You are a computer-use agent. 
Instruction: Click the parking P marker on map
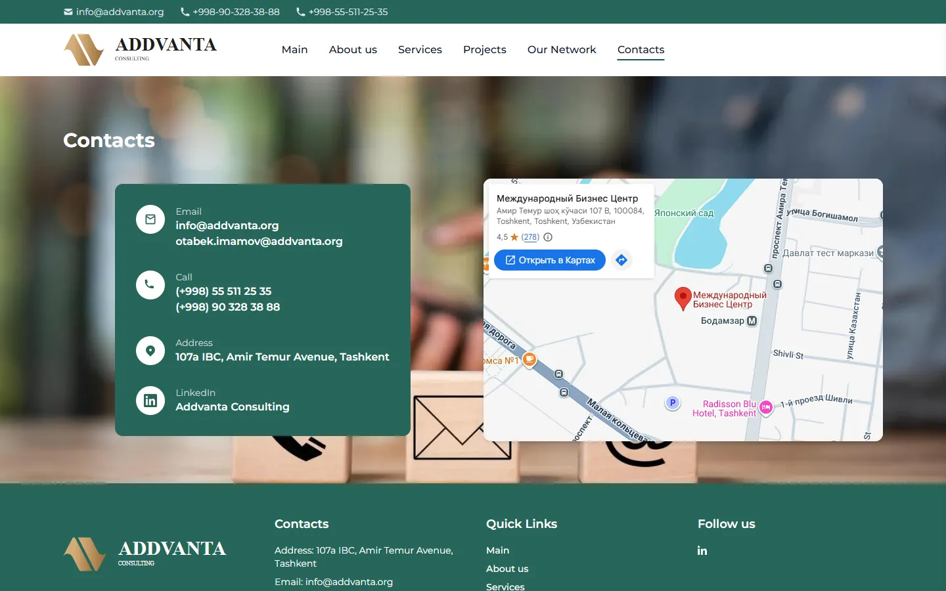tap(672, 403)
